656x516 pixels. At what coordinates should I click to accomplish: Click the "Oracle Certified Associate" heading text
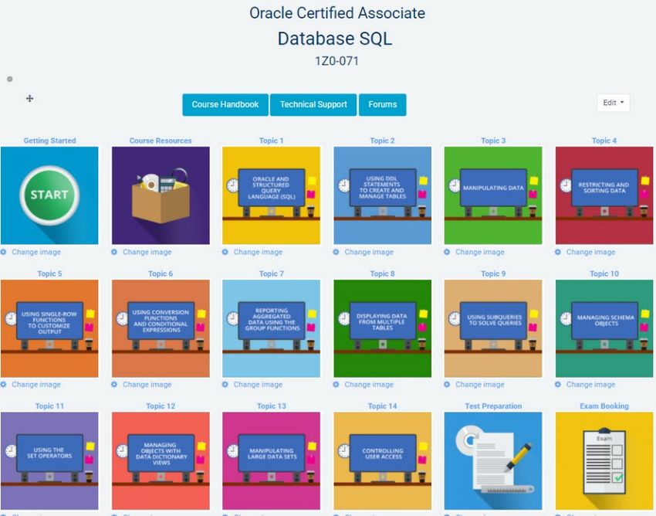point(337,13)
